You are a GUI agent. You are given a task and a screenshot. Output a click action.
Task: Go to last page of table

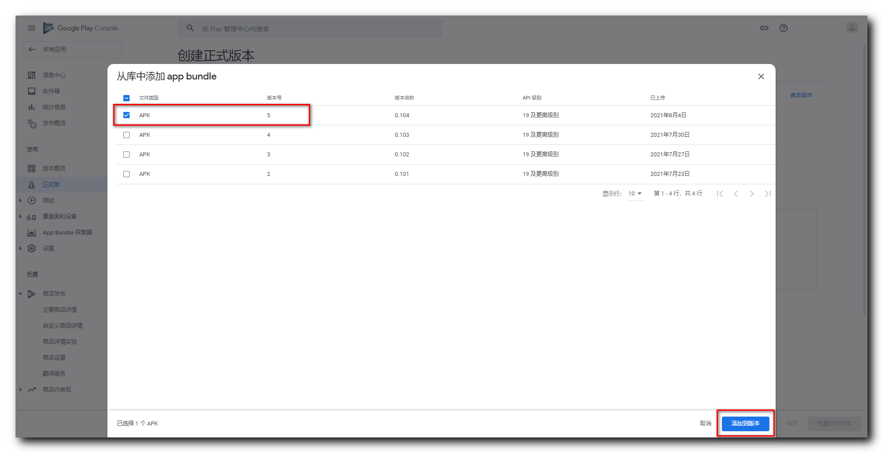coord(768,194)
